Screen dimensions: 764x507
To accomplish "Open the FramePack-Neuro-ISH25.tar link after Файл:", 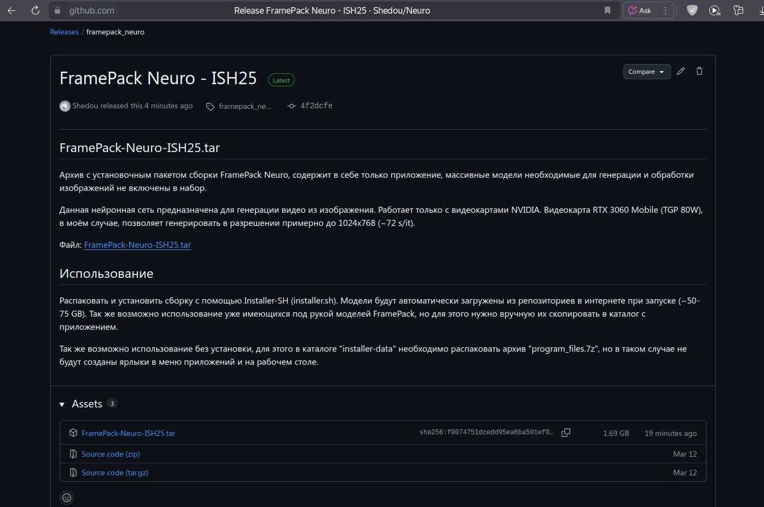I will click(x=137, y=245).
